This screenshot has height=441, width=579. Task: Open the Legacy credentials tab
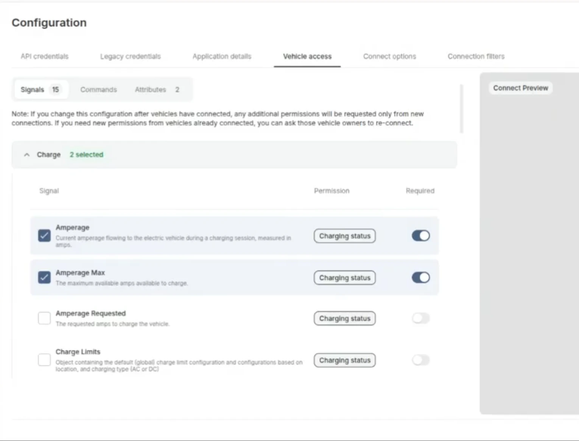click(130, 56)
